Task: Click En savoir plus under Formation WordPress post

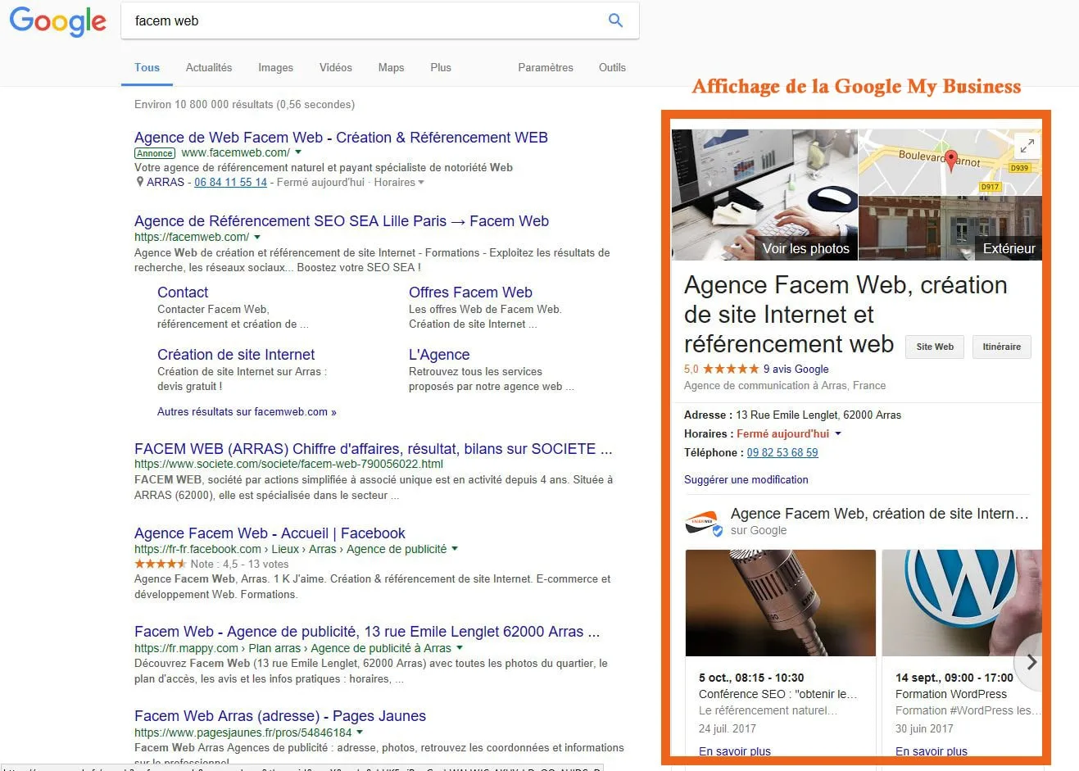Action: 932,751
